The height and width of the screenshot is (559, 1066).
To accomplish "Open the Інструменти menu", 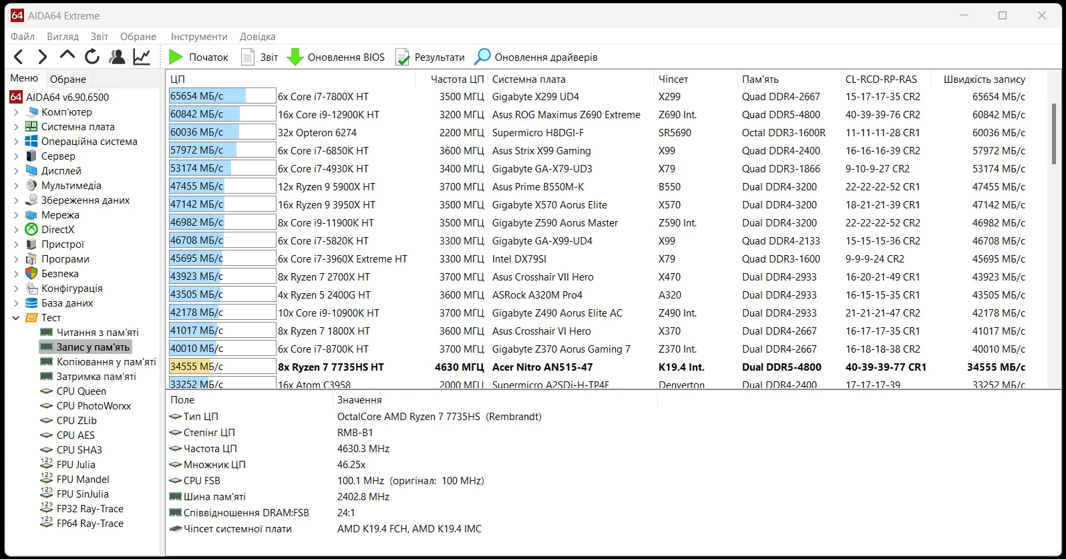I will tap(199, 37).
